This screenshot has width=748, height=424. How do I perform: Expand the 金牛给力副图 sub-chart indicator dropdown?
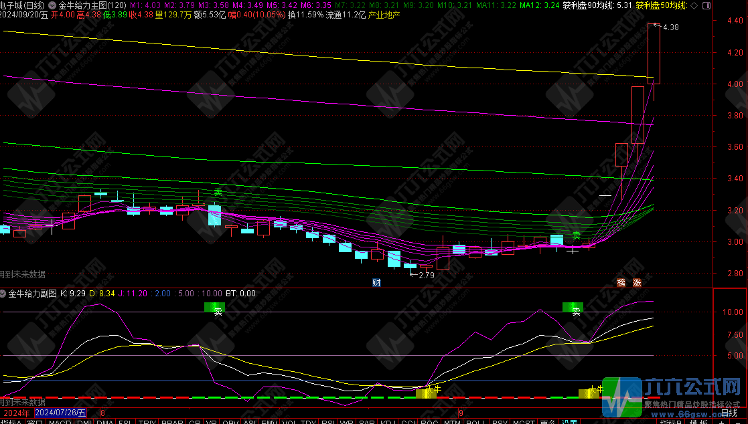4,293
